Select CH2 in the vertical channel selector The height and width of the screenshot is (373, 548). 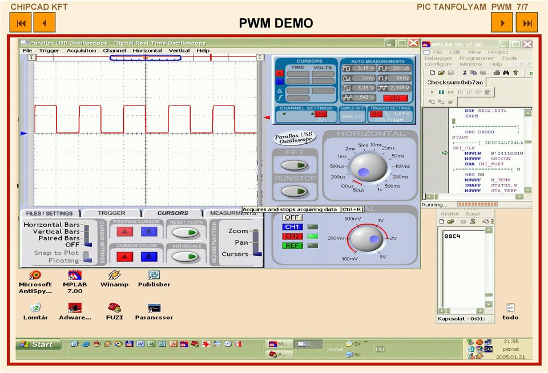(x=292, y=237)
